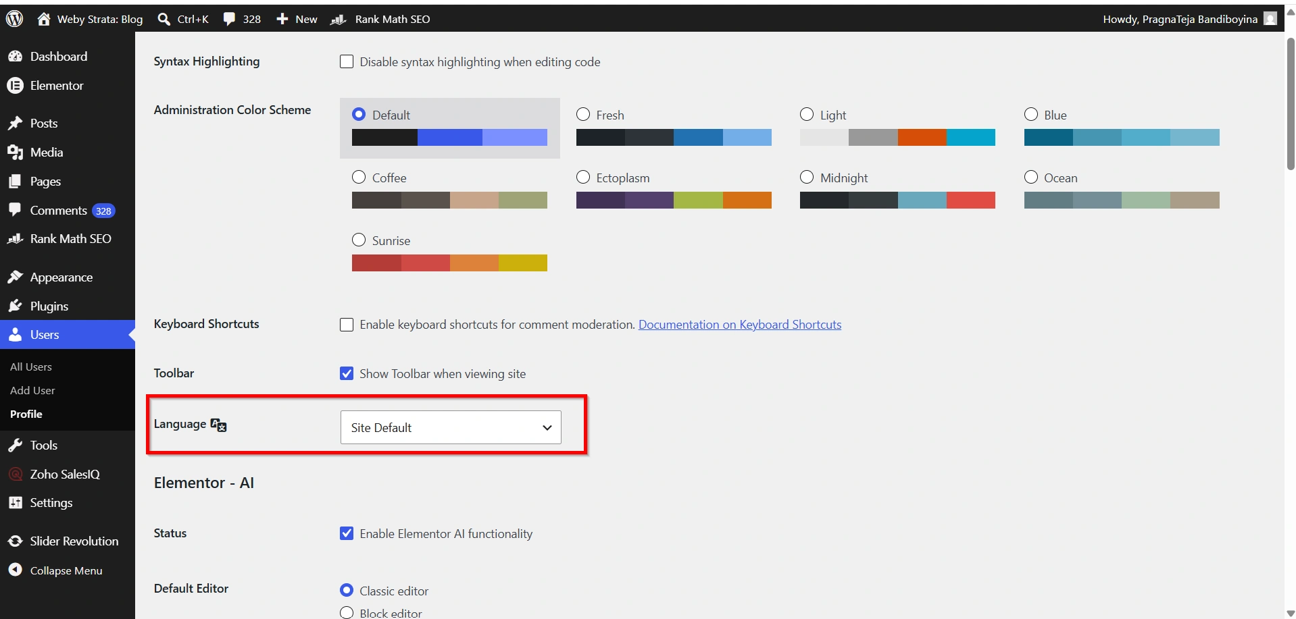The image size is (1296, 619).
Task: Choose the Coffee color scheme radio
Action: click(x=359, y=178)
